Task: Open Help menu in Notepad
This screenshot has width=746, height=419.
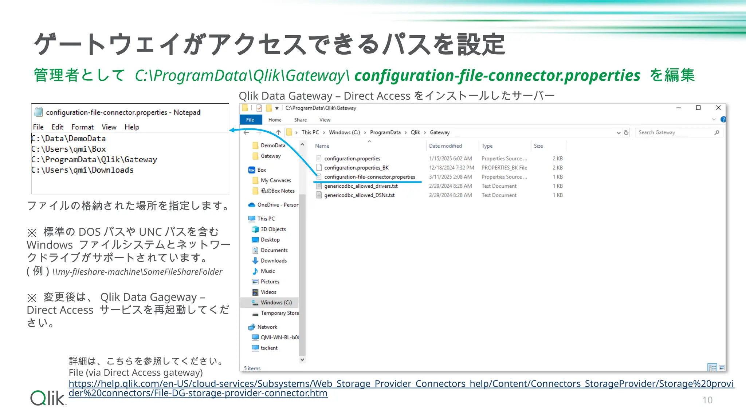Action: (132, 127)
